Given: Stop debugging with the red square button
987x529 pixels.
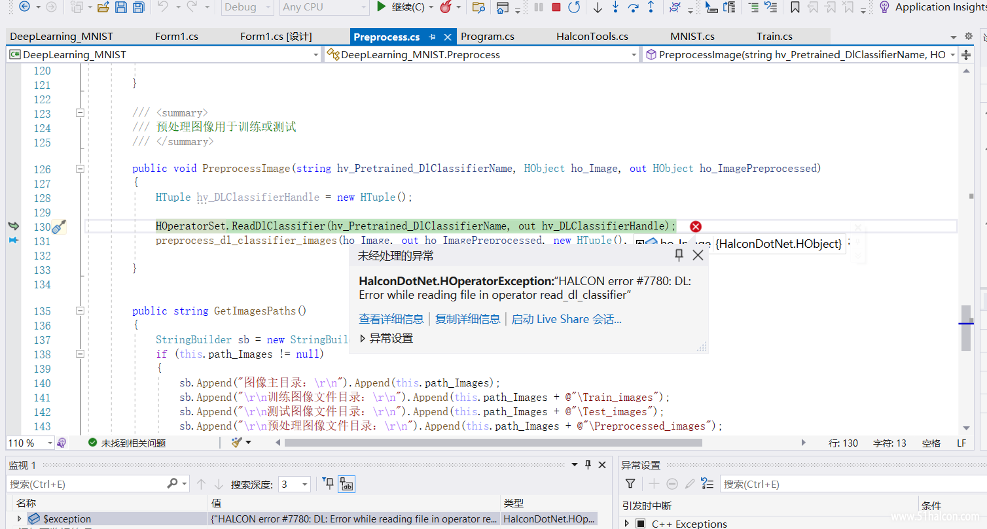Looking at the screenshot, I should click(556, 7).
